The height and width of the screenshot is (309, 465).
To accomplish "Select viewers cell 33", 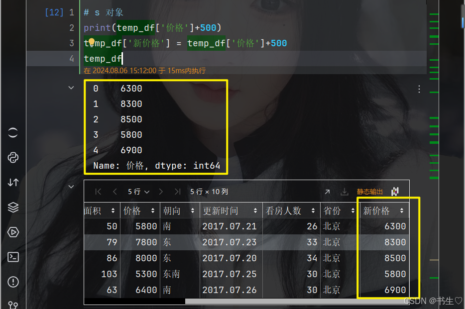I will click(291, 242).
